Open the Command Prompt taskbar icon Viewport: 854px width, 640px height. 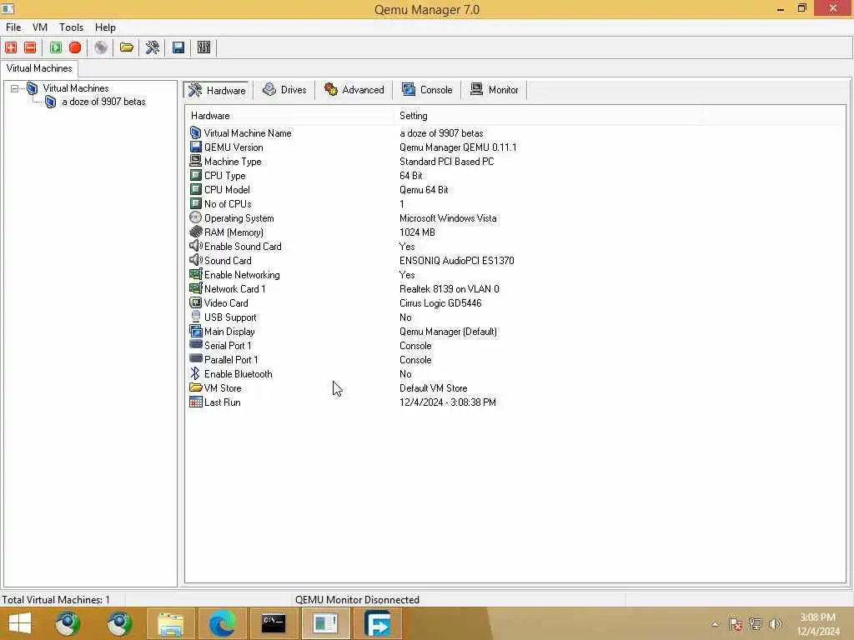point(274,623)
